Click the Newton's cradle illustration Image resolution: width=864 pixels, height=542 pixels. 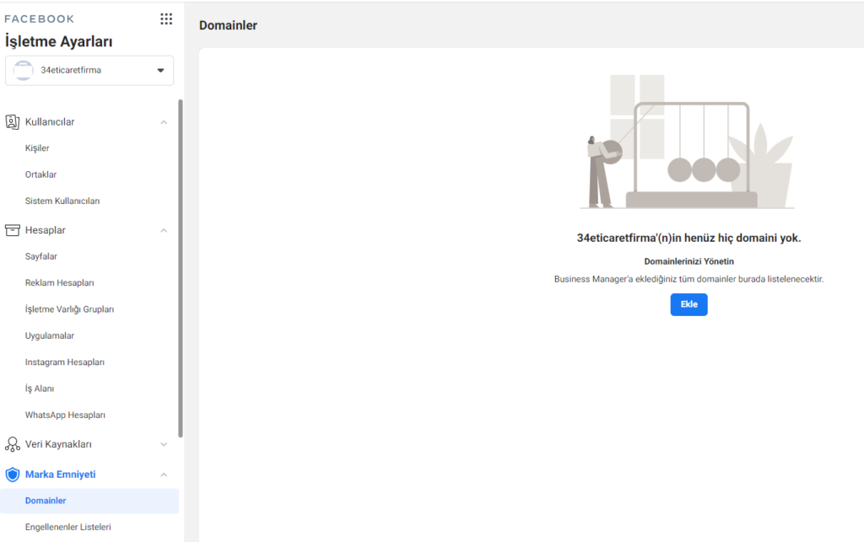[x=687, y=142]
